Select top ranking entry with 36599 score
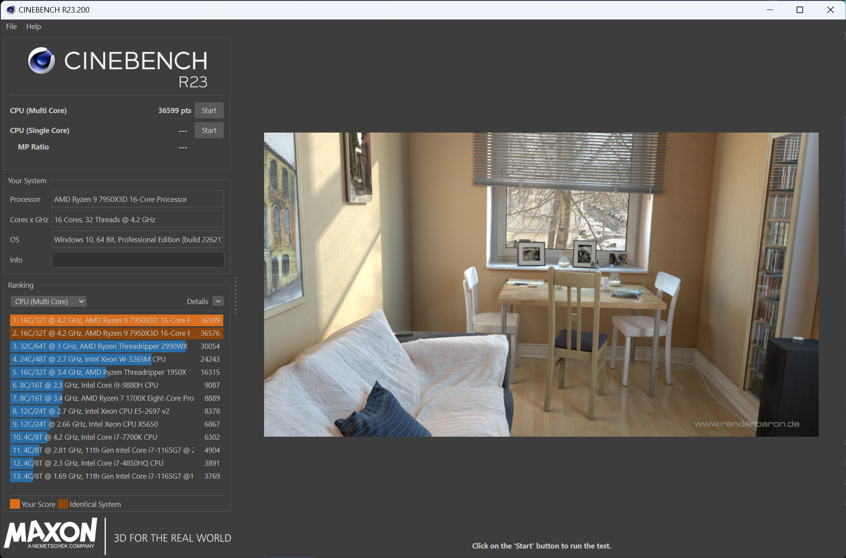This screenshot has height=558, width=846. pyautogui.click(x=116, y=320)
